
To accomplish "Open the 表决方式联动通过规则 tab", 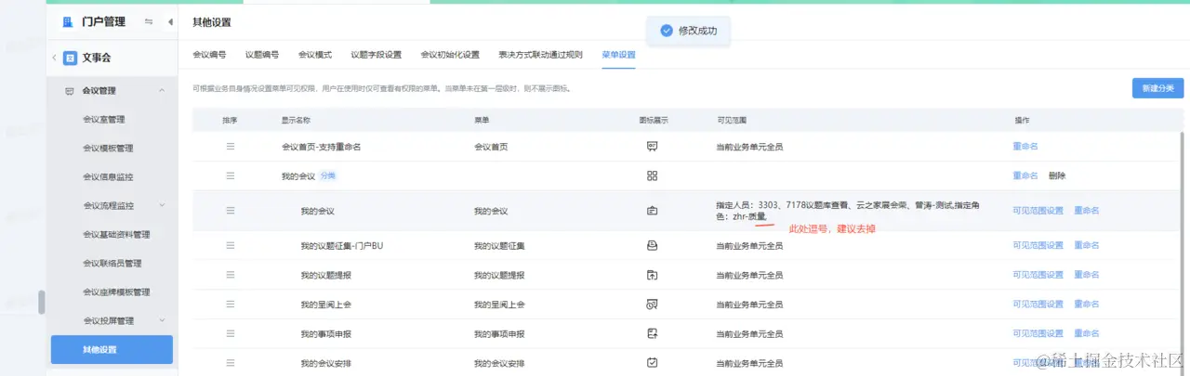I will click(540, 55).
